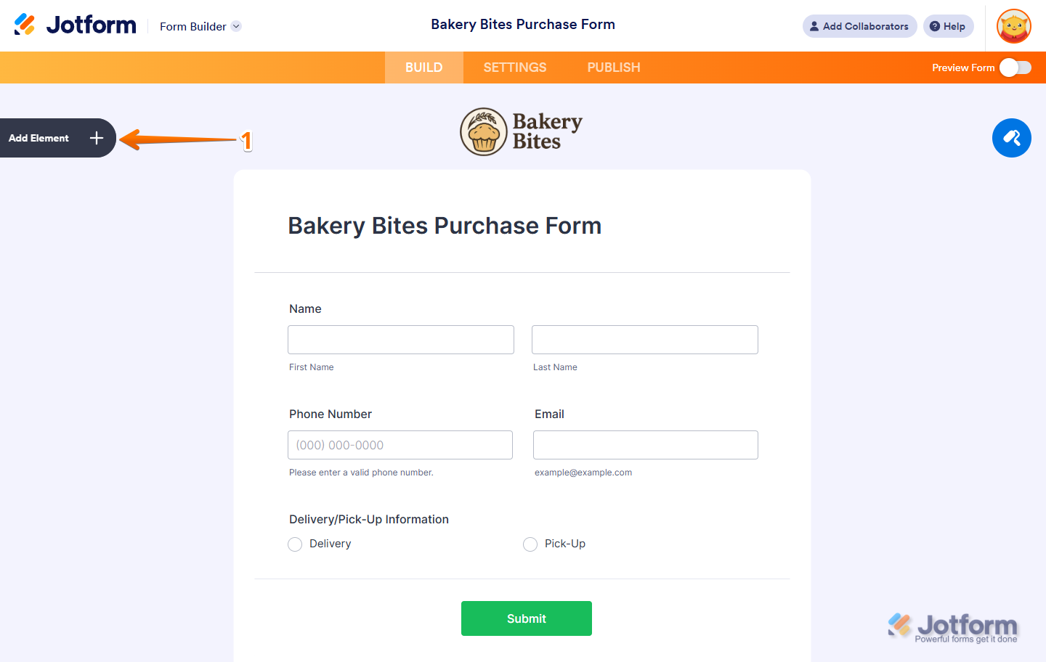Switch to the PUBLISH tab
The height and width of the screenshot is (662, 1046).
(x=613, y=67)
